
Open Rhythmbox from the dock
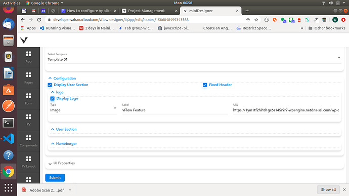9,57
